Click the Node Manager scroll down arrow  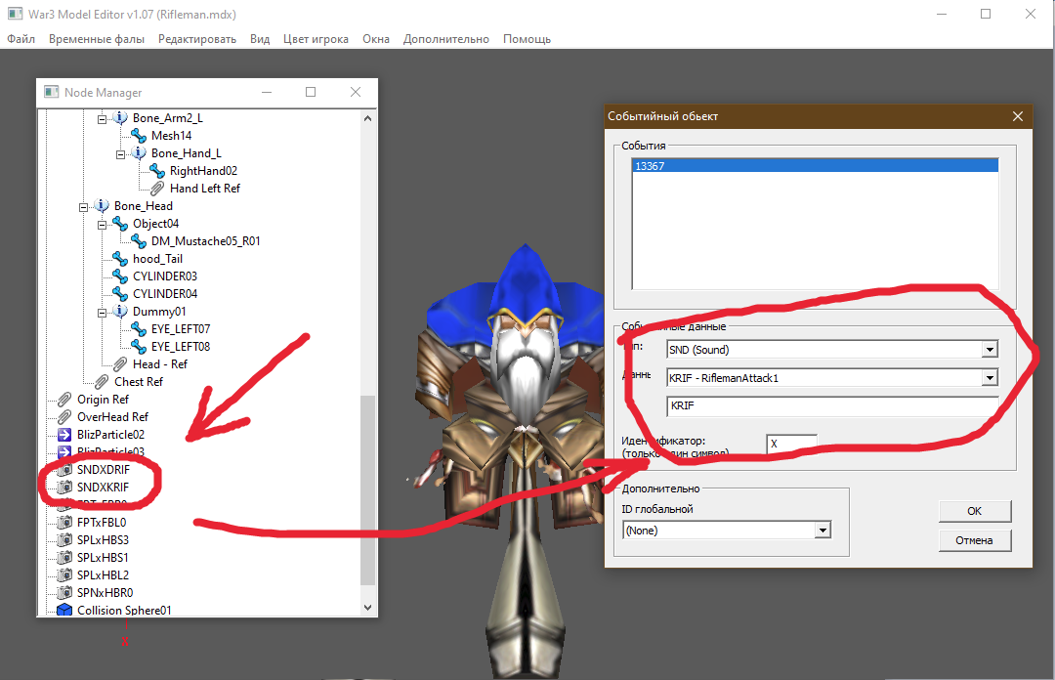pyautogui.click(x=367, y=607)
